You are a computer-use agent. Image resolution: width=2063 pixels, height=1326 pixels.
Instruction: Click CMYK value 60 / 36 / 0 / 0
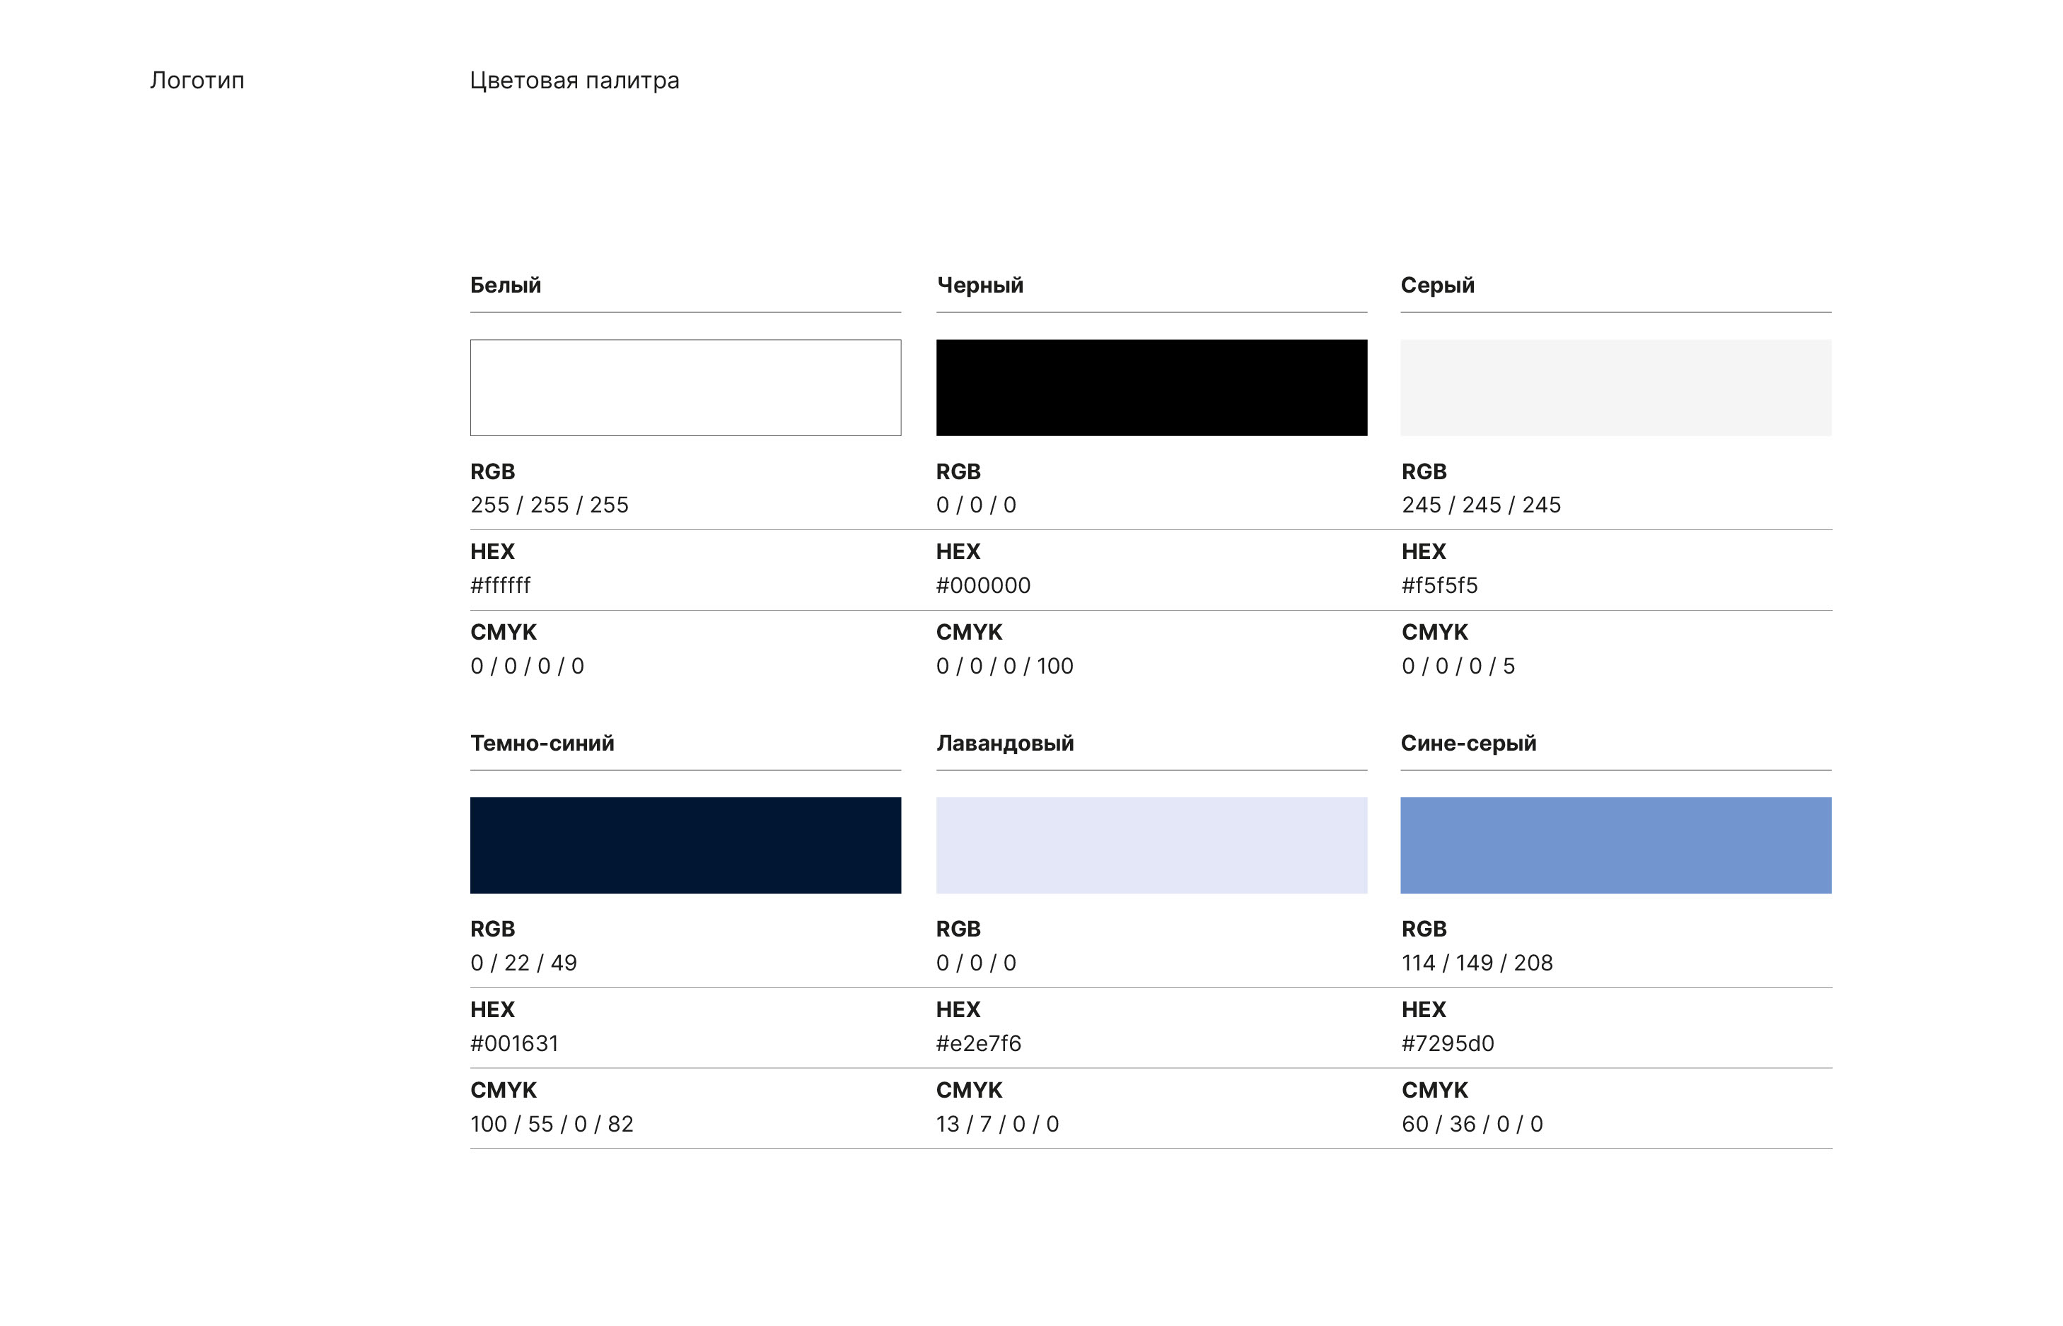click(1471, 1124)
